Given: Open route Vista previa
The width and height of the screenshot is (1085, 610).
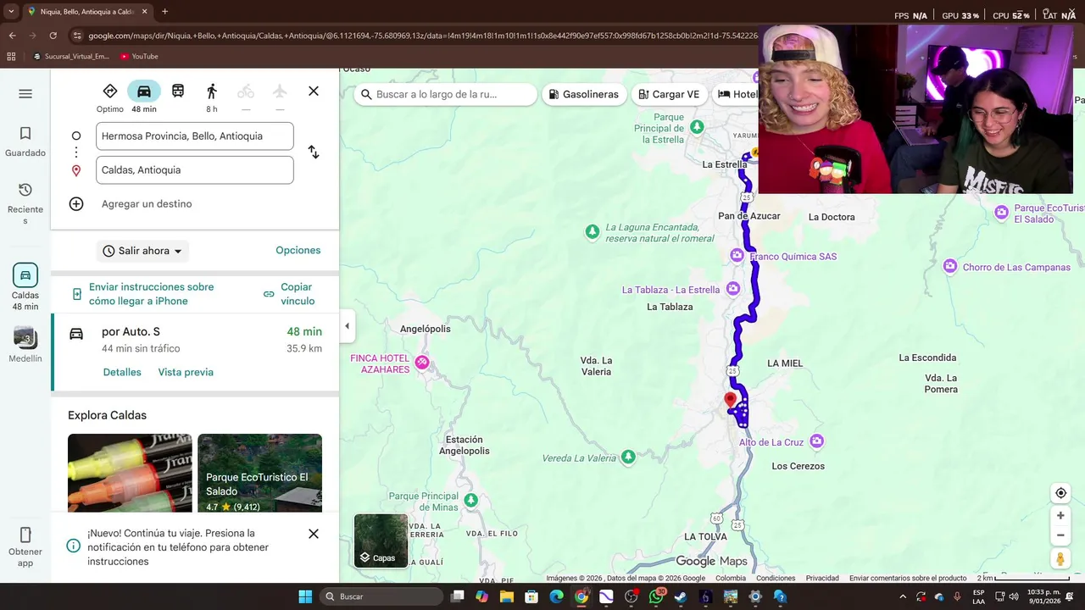Looking at the screenshot, I should click(186, 373).
